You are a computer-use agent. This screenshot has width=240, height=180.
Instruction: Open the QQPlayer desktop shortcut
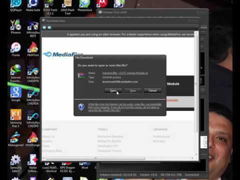pos(16,6)
